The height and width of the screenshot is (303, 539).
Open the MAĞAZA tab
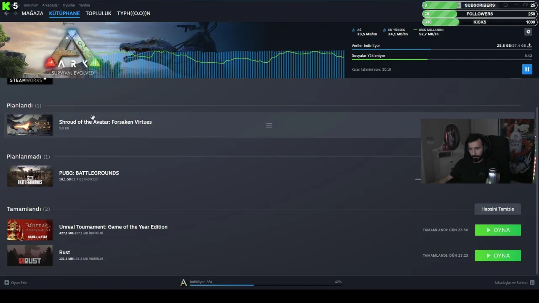pyautogui.click(x=32, y=13)
